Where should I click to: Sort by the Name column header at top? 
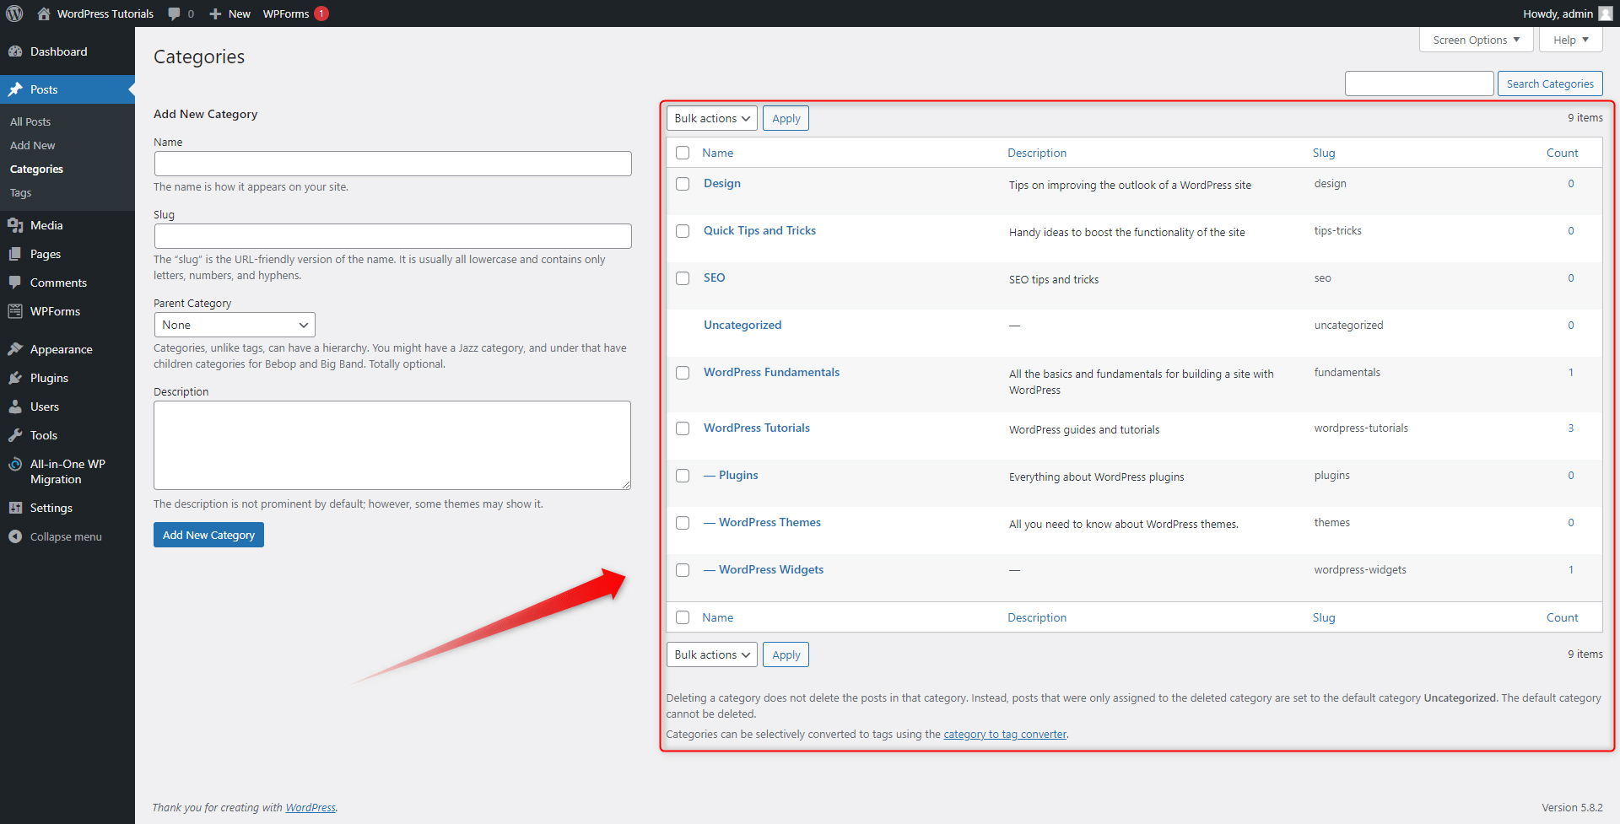(x=717, y=153)
